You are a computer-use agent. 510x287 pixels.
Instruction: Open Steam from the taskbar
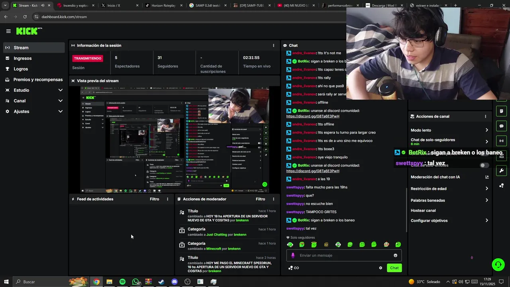161,282
